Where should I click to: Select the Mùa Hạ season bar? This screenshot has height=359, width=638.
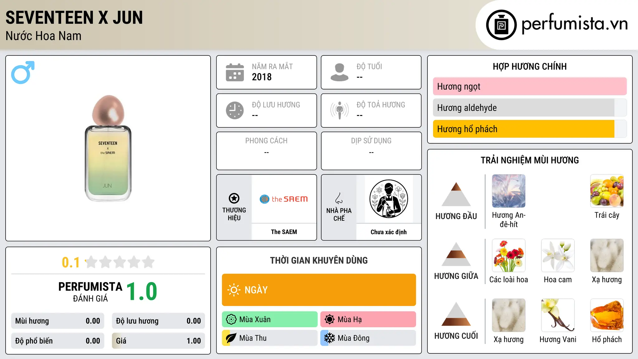pyautogui.click(x=368, y=319)
